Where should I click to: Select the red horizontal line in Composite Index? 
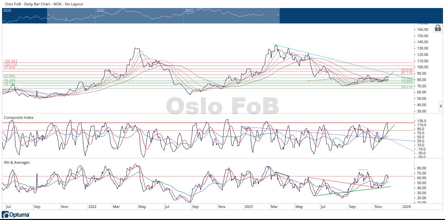208,123
